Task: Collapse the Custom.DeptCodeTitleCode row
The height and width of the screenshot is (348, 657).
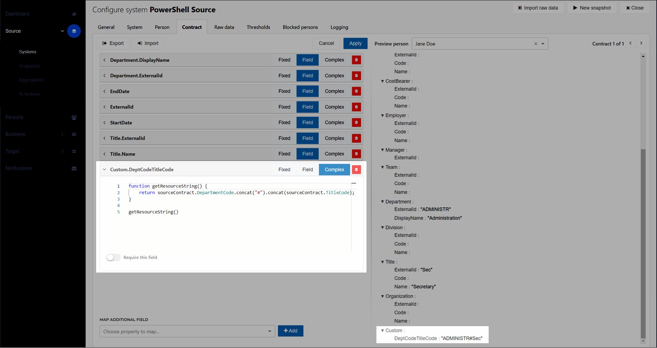Action: (x=105, y=170)
